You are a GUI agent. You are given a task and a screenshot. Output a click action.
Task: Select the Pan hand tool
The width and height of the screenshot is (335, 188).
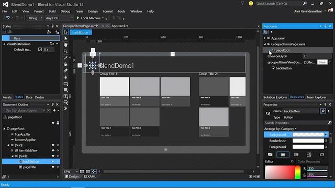[65, 45]
